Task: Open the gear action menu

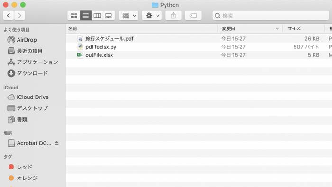Action: pos(152,16)
